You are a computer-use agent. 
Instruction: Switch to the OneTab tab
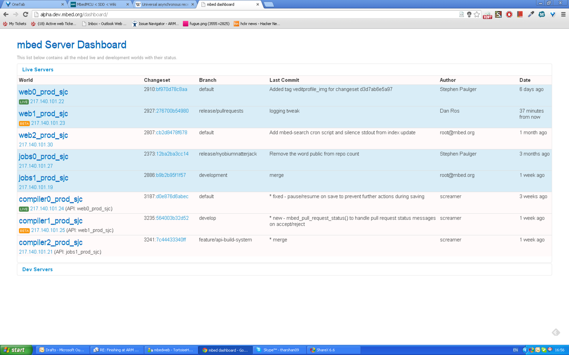pyautogui.click(x=34, y=4)
